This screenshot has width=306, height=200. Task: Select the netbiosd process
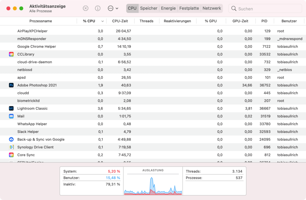(25, 70)
